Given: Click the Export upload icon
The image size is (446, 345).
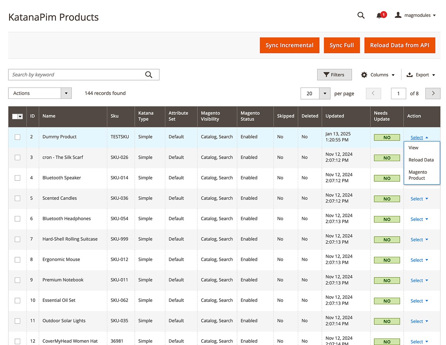Looking at the screenshot, I should [x=409, y=74].
